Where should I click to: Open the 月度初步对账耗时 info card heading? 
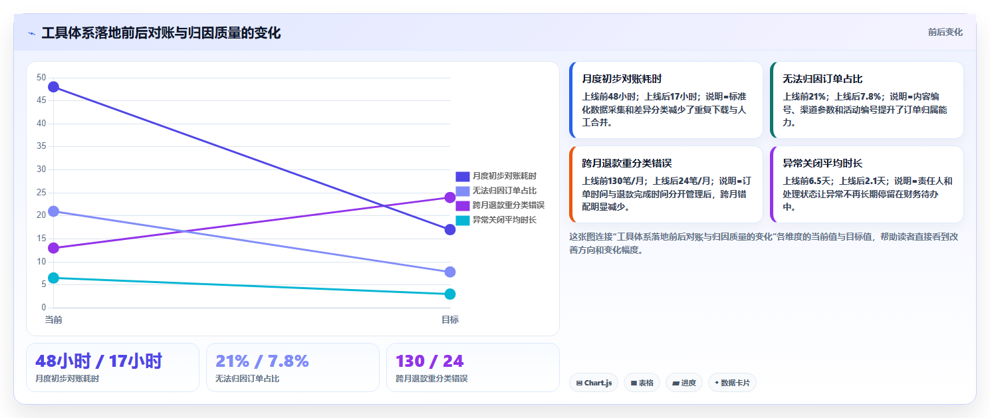click(622, 79)
